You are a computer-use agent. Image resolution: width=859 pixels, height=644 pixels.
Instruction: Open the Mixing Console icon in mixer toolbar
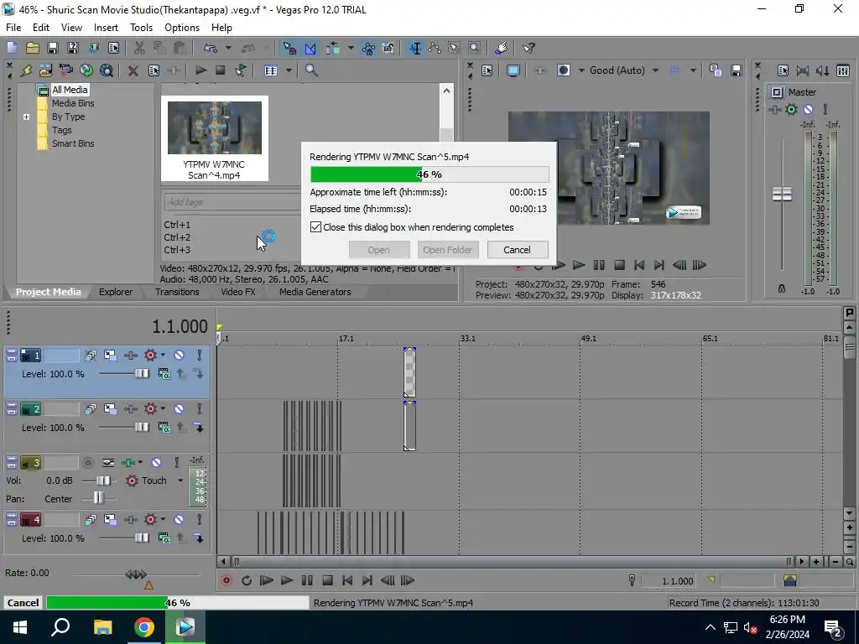pos(843,70)
